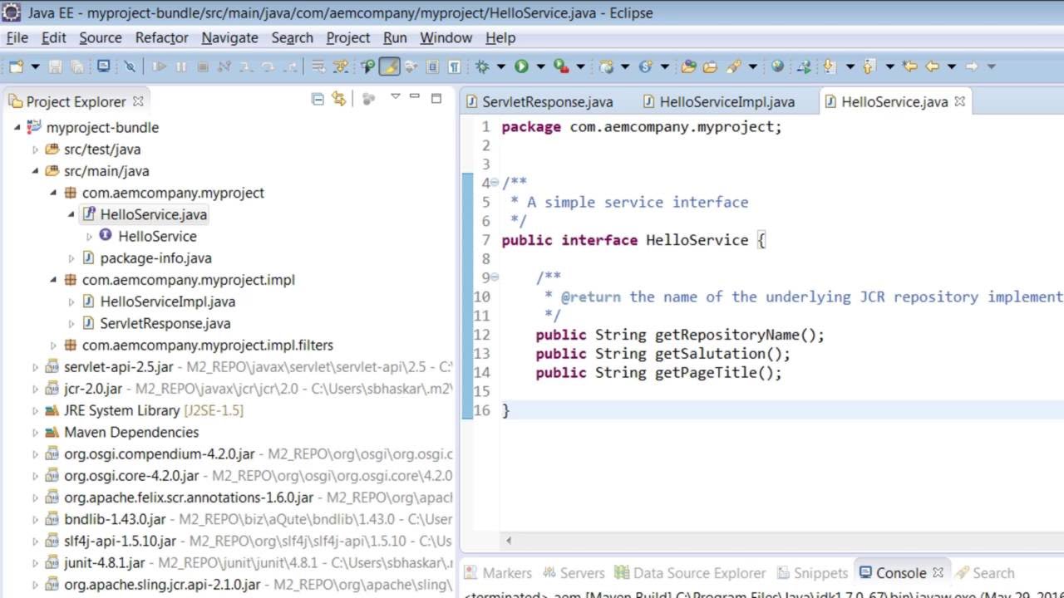Click the Step Into icon
Image resolution: width=1064 pixels, height=598 pixels.
pos(246,66)
